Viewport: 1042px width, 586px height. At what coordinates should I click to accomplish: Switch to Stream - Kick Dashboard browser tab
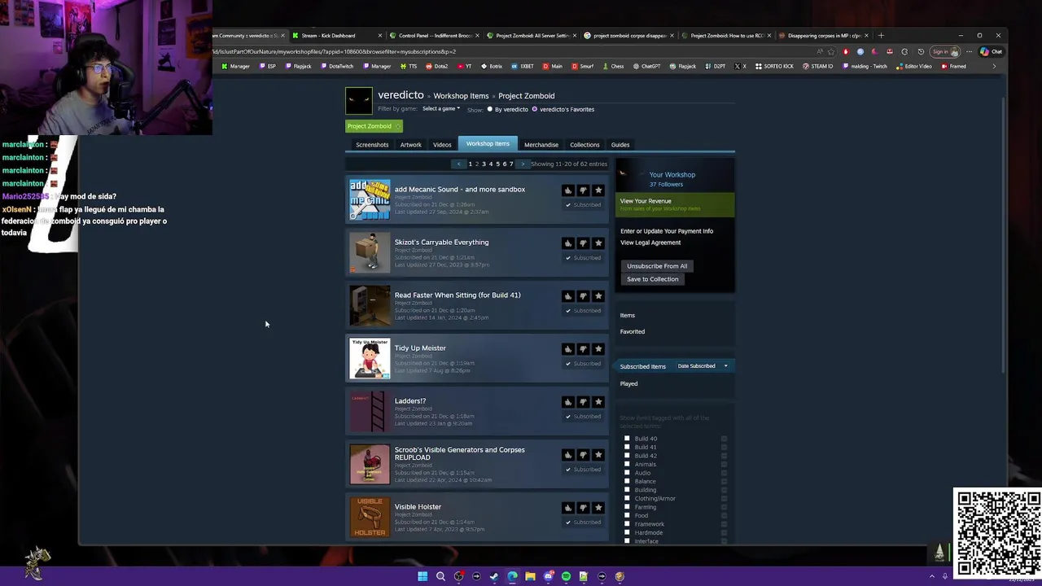pos(335,36)
